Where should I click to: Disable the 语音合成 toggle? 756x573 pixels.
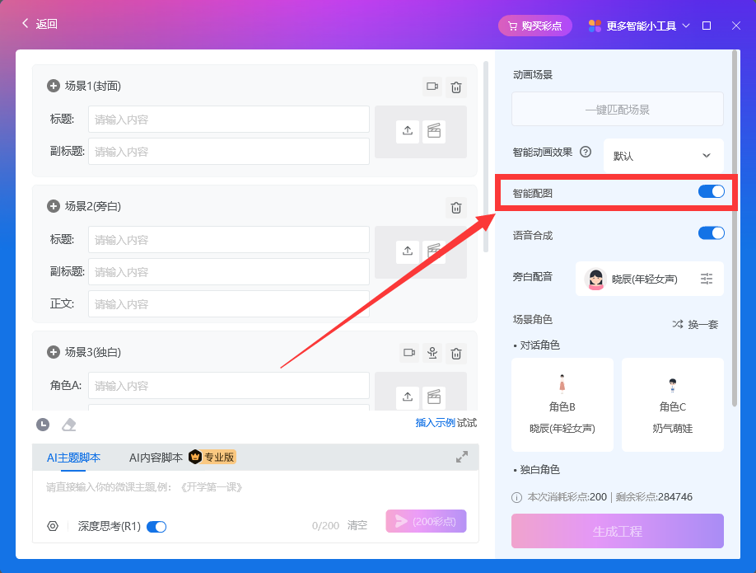click(x=711, y=233)
